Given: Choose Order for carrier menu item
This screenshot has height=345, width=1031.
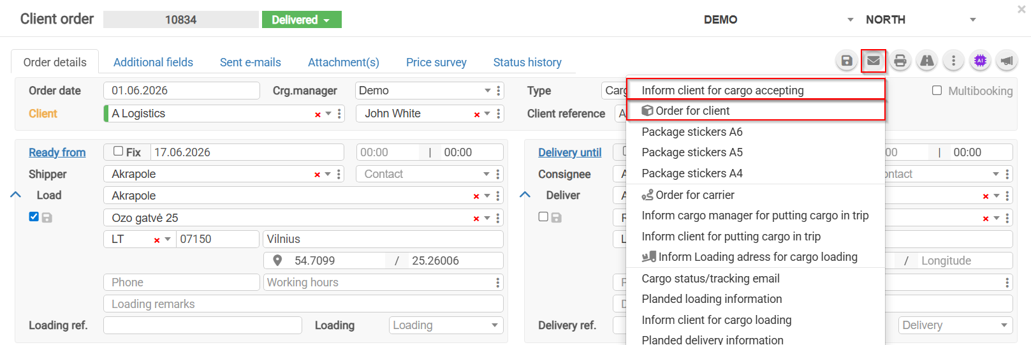Looking at the screenshot, I should pyautogui.click(x=756, y=195).
